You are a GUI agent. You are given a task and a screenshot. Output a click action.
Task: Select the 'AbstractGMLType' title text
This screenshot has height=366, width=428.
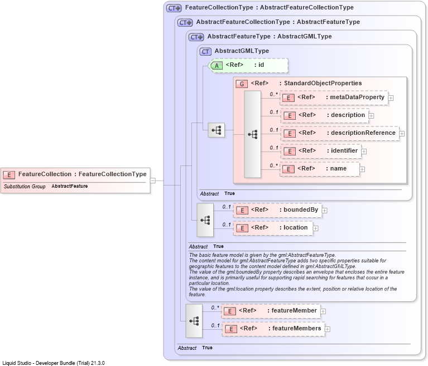242,51
